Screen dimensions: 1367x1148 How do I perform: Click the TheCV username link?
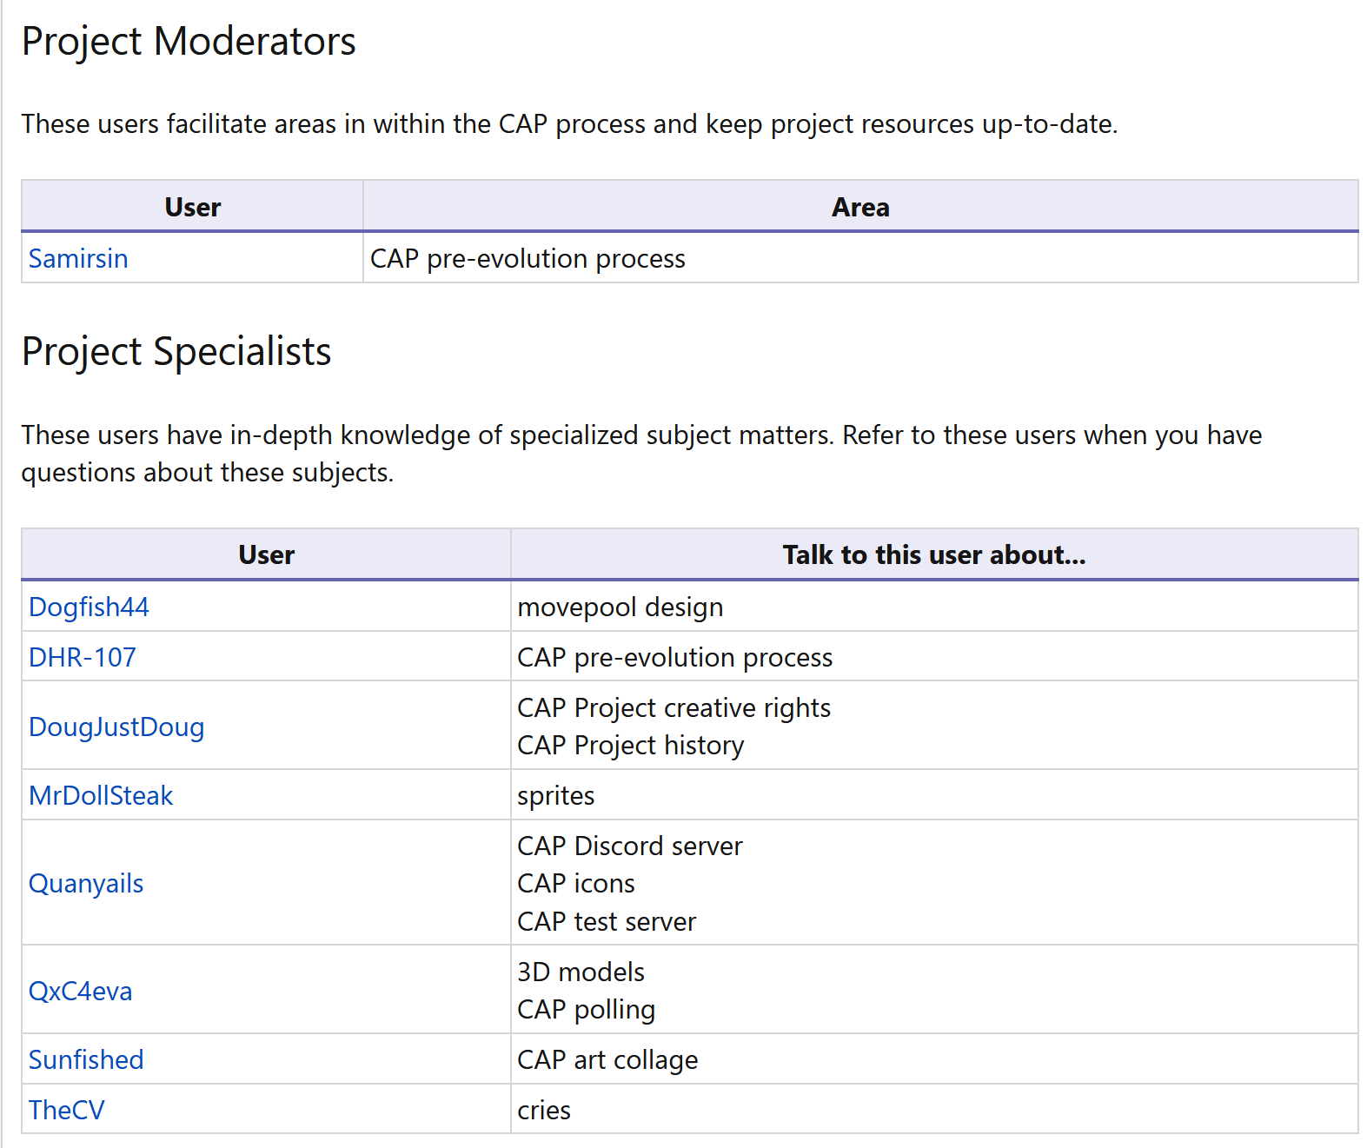[x=67, y=1110]
